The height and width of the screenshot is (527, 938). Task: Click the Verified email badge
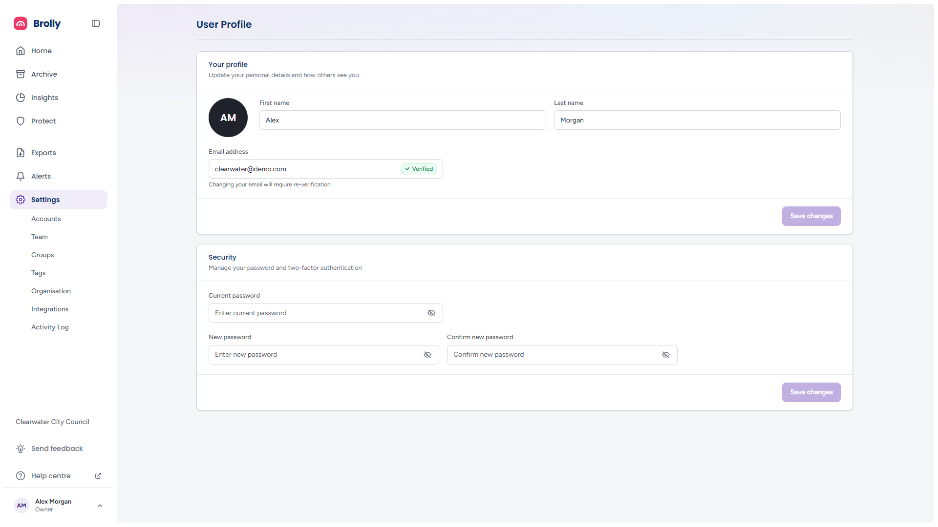419,169
